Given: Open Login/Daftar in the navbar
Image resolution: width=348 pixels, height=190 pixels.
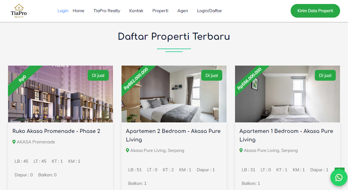Looking at the screenshot, I should click(x=209, y=11).
